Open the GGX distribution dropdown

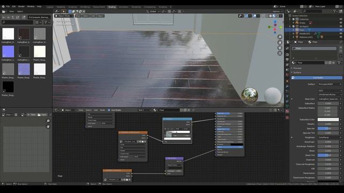pyautogui.click(x=329, y=91)
